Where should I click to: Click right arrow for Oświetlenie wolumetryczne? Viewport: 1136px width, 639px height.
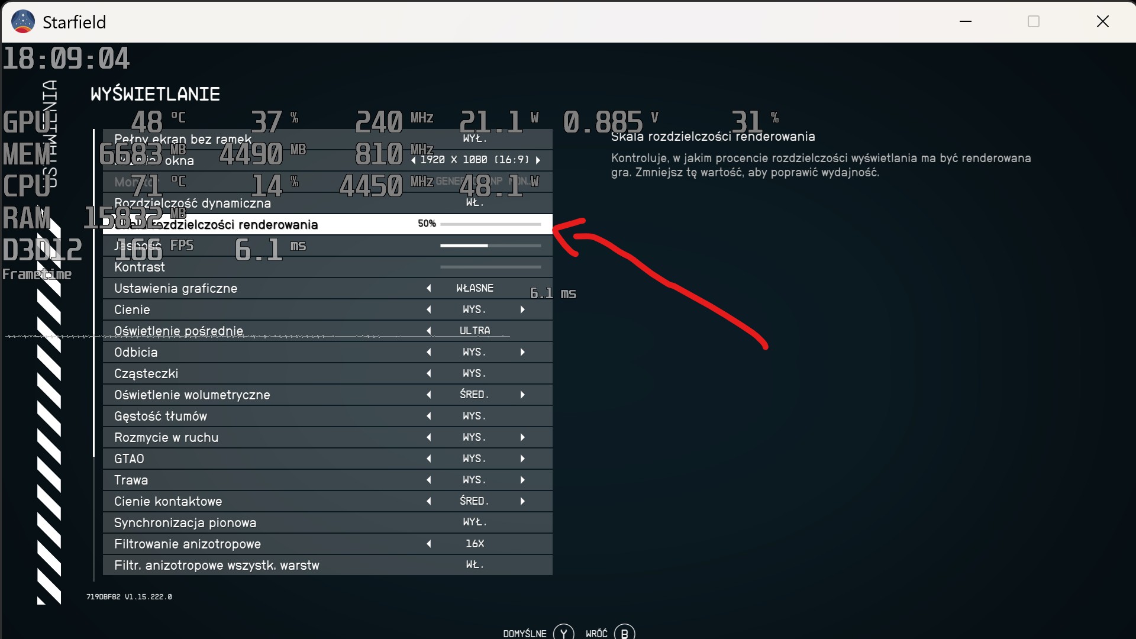pyautogui.click(x=522, y=395)
